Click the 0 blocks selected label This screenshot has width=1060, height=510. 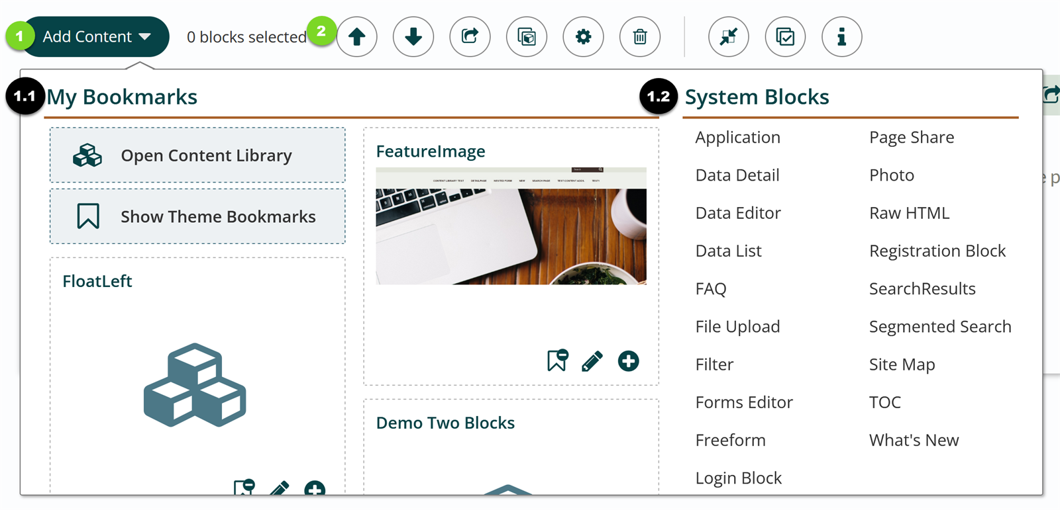coord(246,37)
